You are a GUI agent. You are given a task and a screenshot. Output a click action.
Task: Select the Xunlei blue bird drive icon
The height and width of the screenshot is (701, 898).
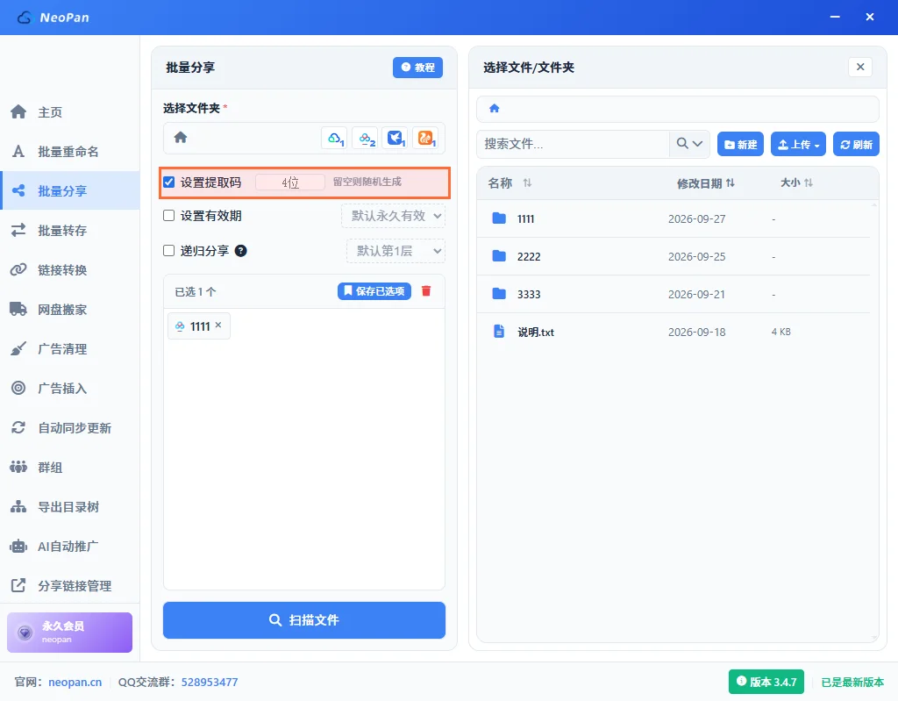[x=396, y=138]
